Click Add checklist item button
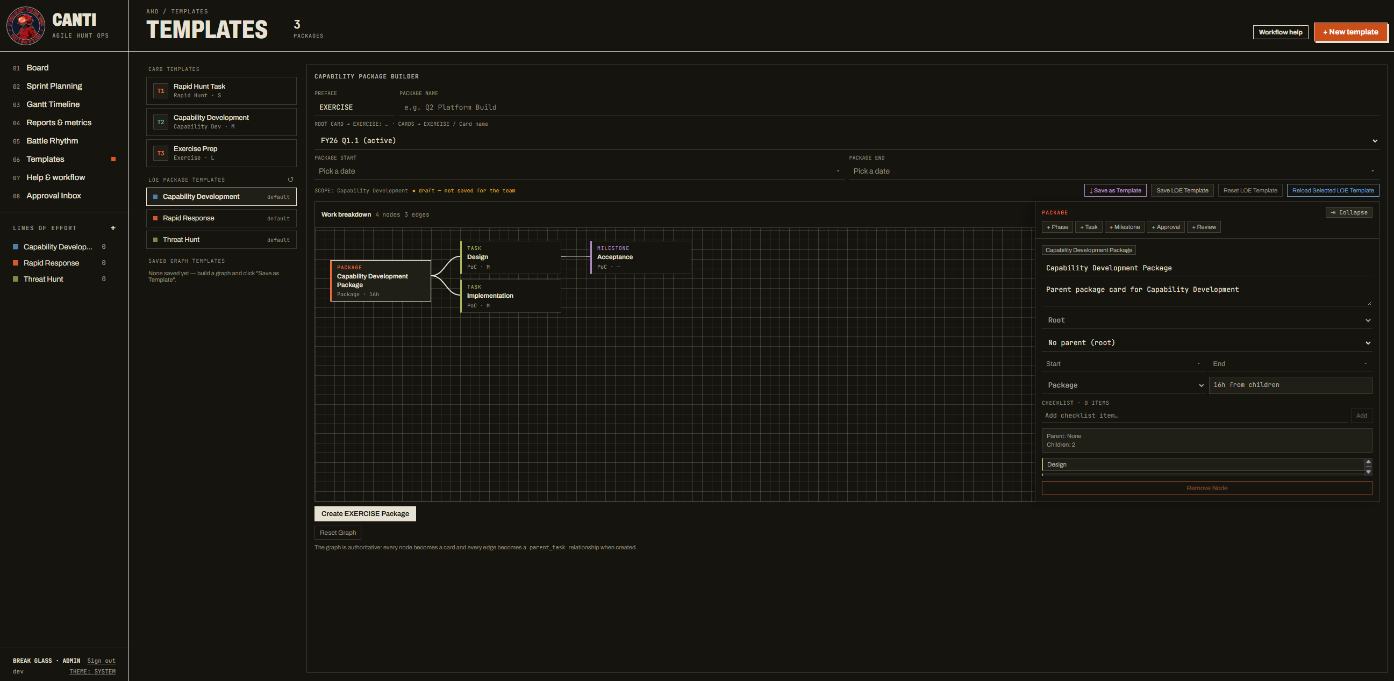The width and height of the screenshot is (1394, 681). [x=1362, y=415]
